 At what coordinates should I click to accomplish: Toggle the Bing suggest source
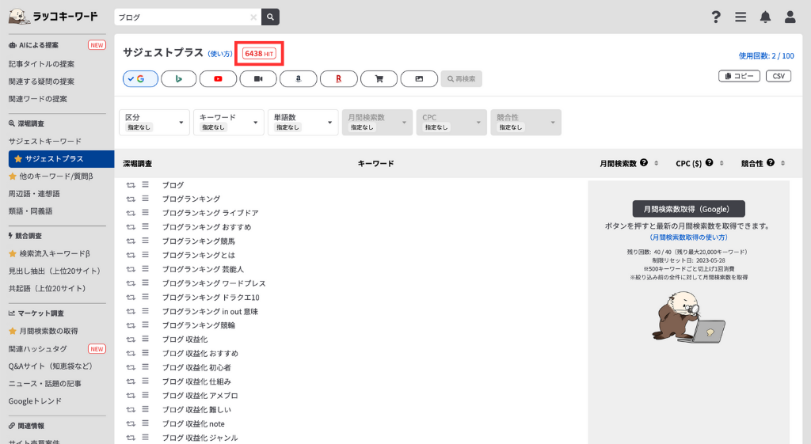coord(178,78)
